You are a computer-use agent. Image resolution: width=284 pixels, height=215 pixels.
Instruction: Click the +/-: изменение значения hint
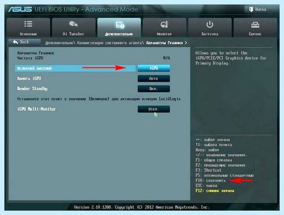tap(221, 155)
